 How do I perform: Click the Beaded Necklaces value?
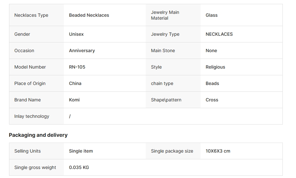pyautogui.click(x=89, y=15)
